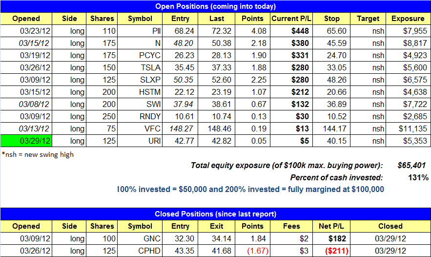Image resolution: width=431 pixels, height=257 pixels.
Task: Select the 131% cash invested value
Action: [419, 177]
